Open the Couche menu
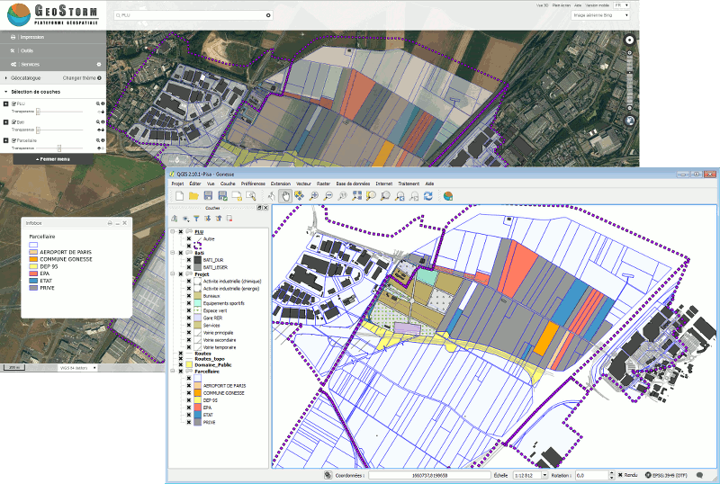720x484 pixels. point(228,184)
